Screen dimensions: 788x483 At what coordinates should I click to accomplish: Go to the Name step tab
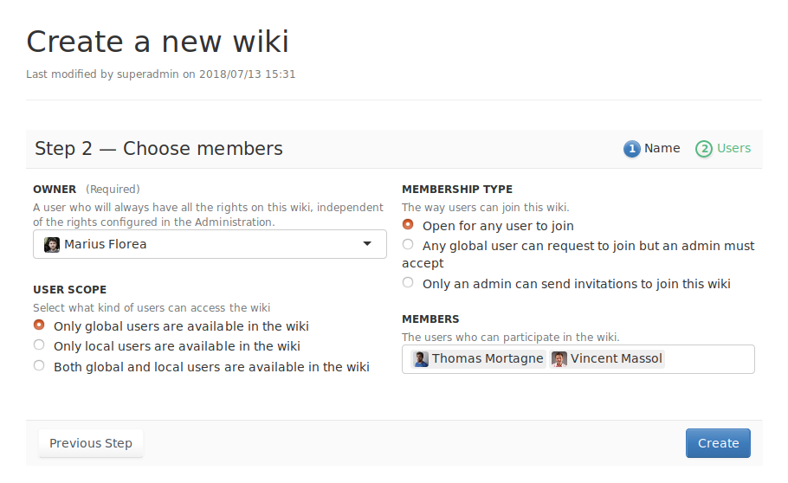(x=662, y=148)
